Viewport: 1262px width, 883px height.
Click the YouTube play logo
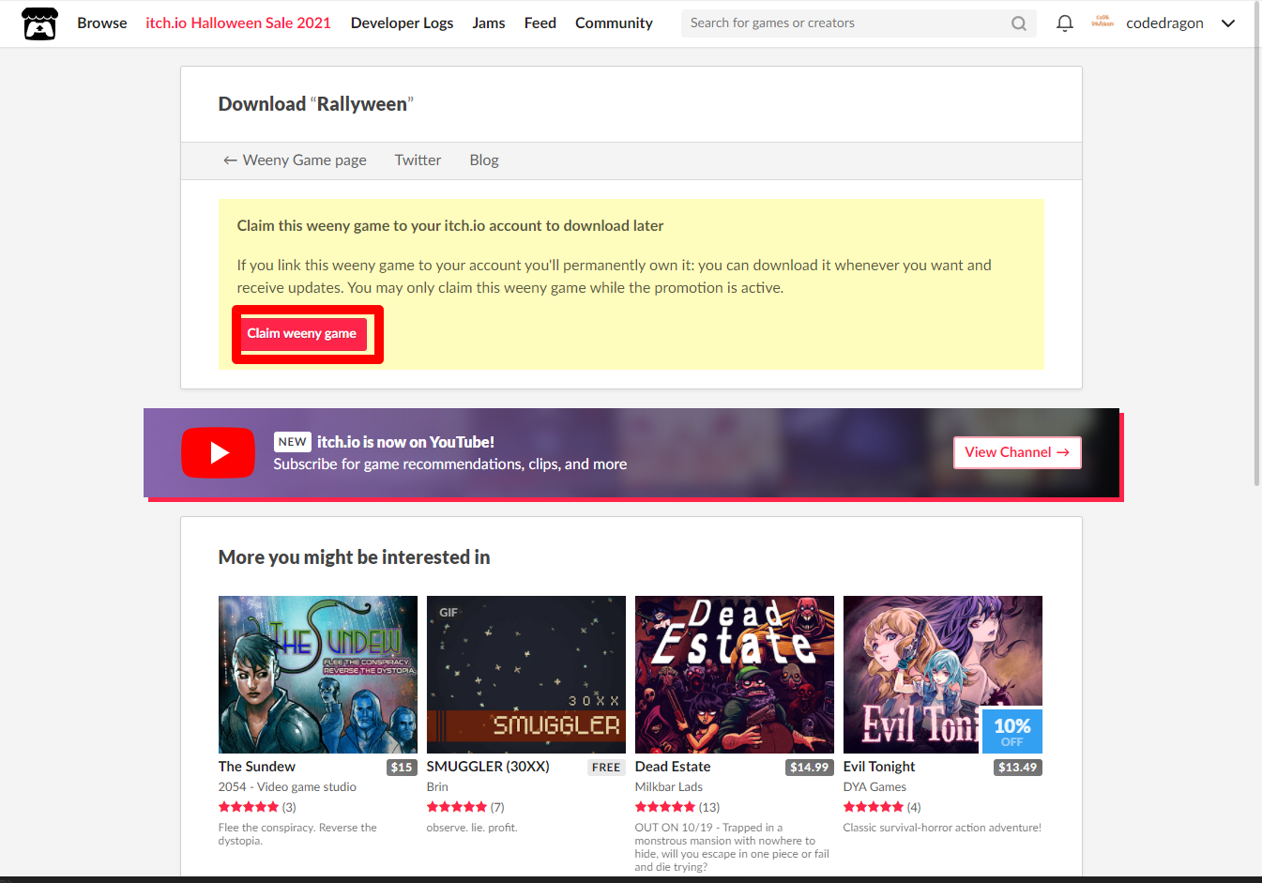point(218,453)
